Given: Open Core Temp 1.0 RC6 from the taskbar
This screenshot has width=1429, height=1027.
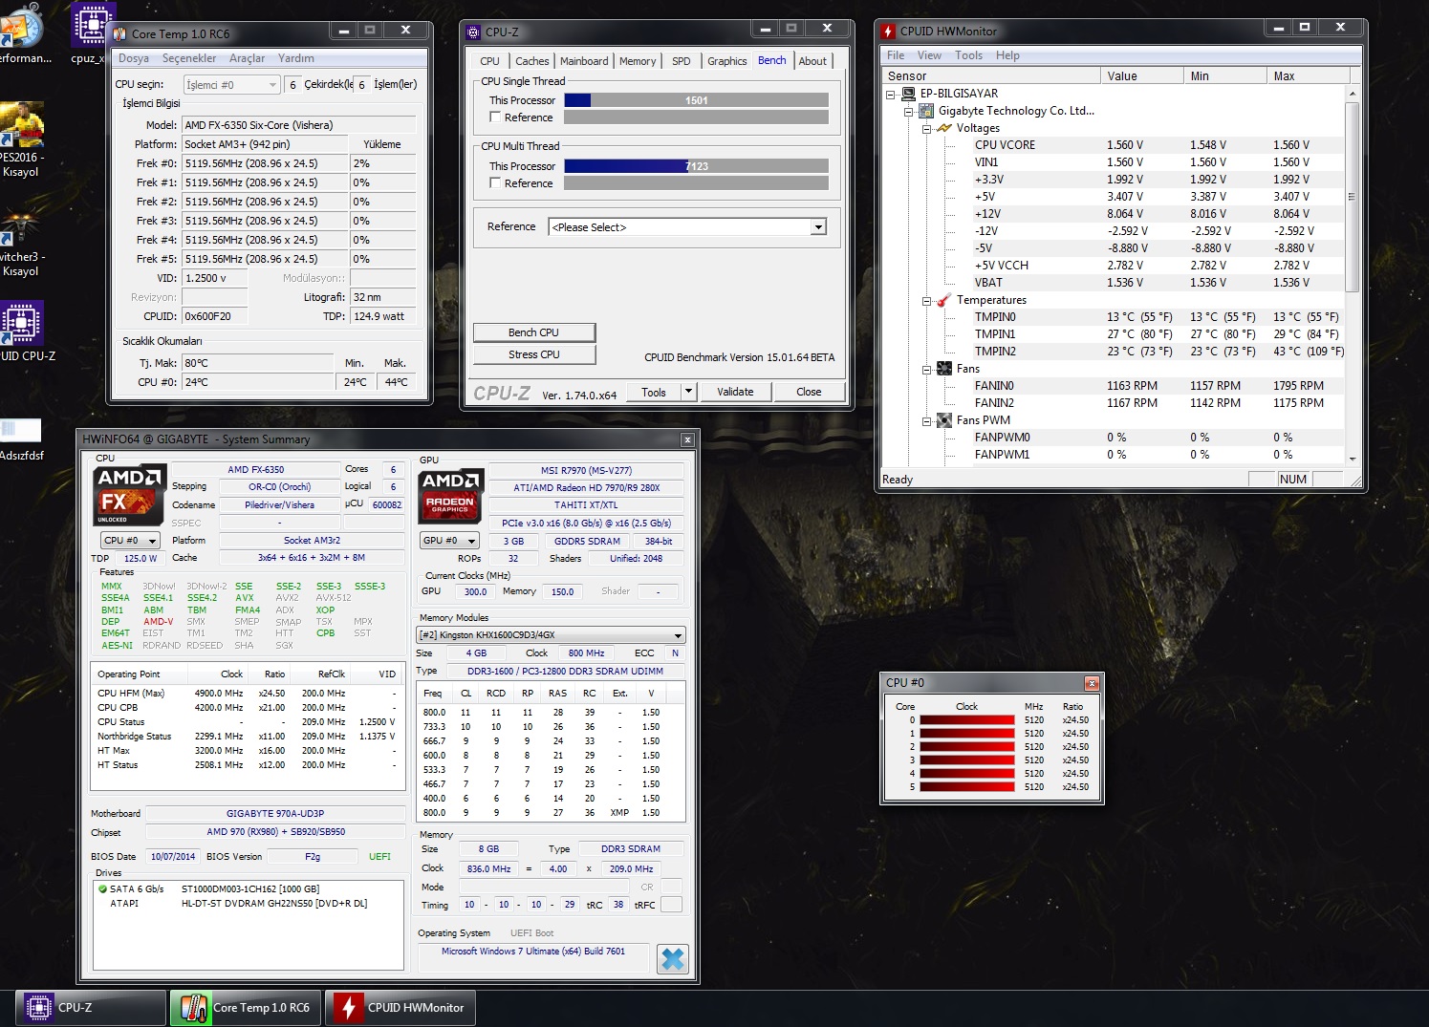Looking at the screenshot, I should tap(247, 1008).
